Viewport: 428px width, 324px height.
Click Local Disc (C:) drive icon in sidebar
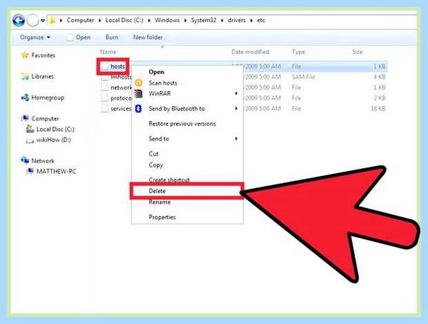point(30,129)
